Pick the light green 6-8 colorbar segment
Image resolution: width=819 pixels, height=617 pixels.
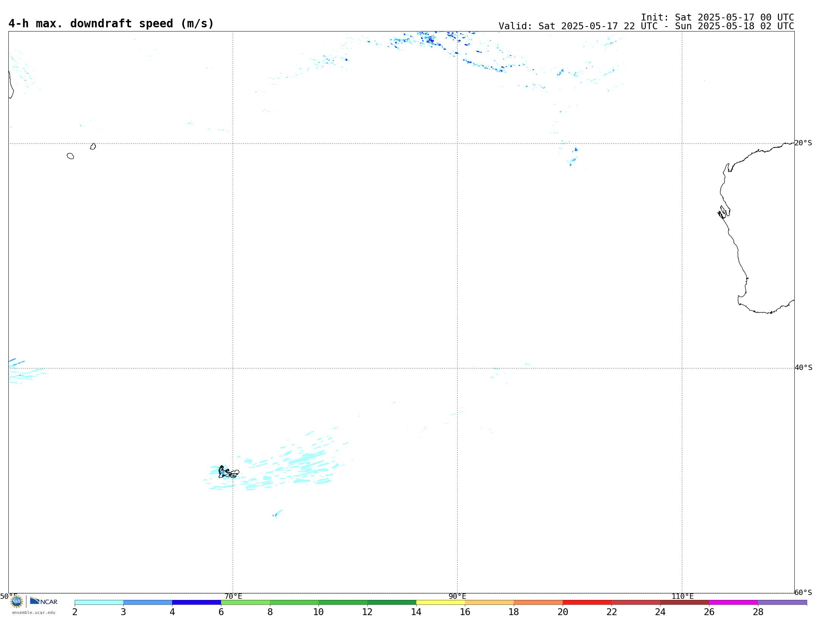[245, 602]
